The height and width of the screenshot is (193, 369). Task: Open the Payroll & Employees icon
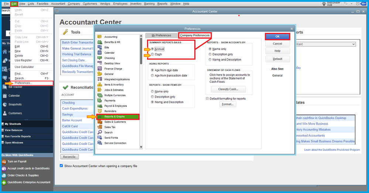point(100,106)
